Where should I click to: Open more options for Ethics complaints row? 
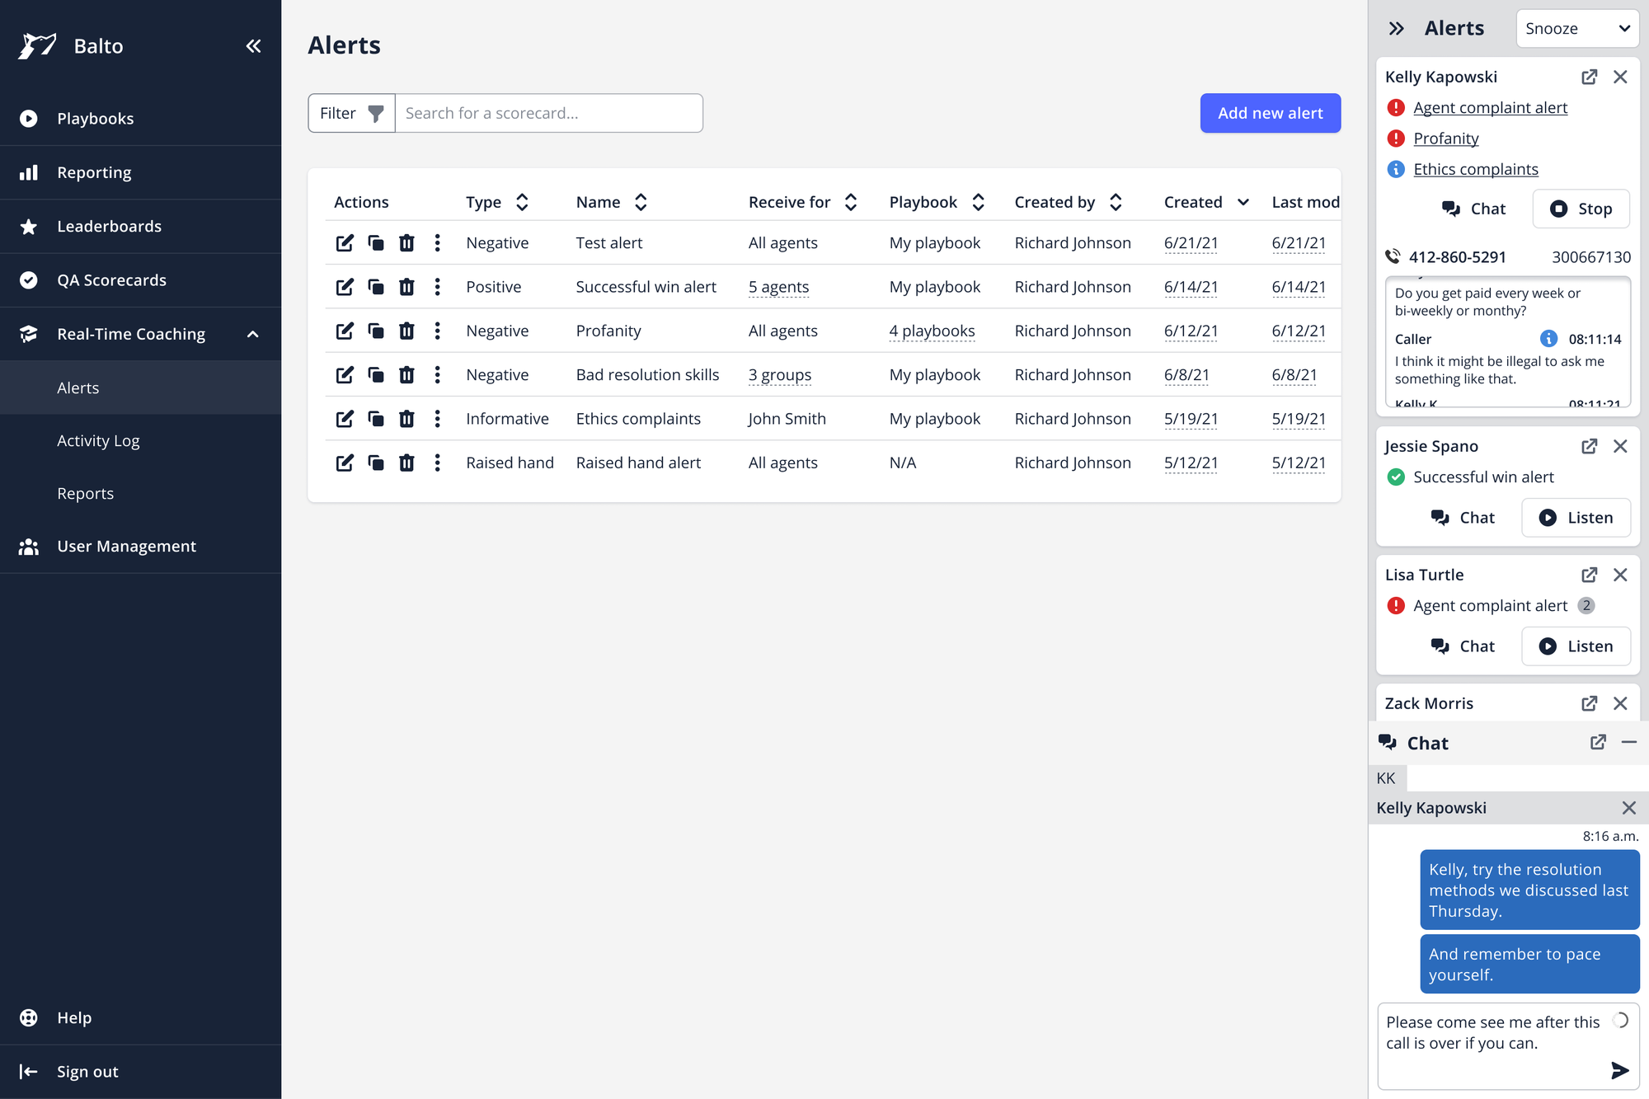(x=438, y=419)
